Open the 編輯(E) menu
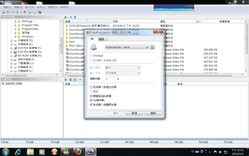Image resolution: width=249 pixels, height=156 pixels. (18, 7)
